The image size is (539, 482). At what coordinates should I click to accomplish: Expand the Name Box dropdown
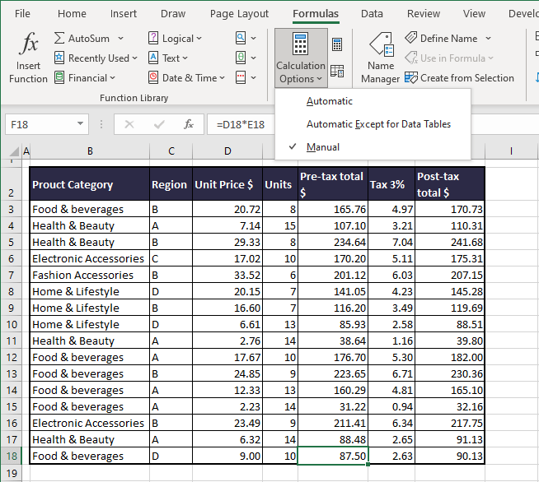coord(80,124)
